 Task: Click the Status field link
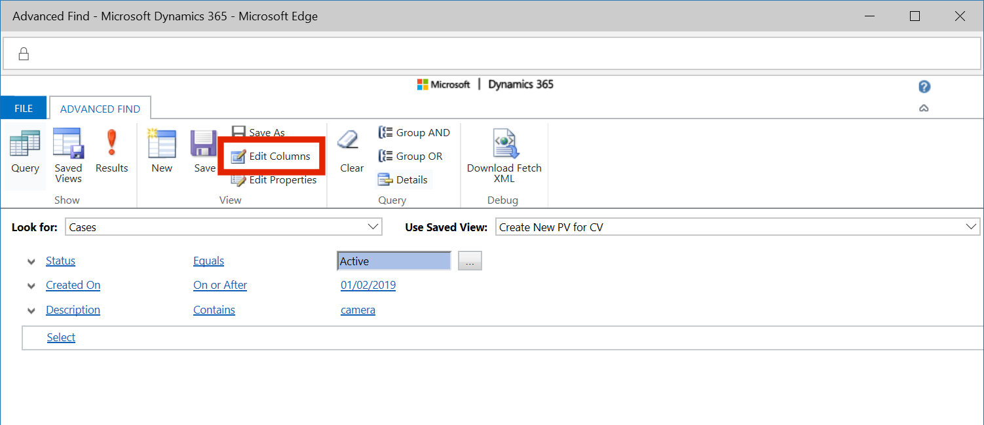(60, 261)
